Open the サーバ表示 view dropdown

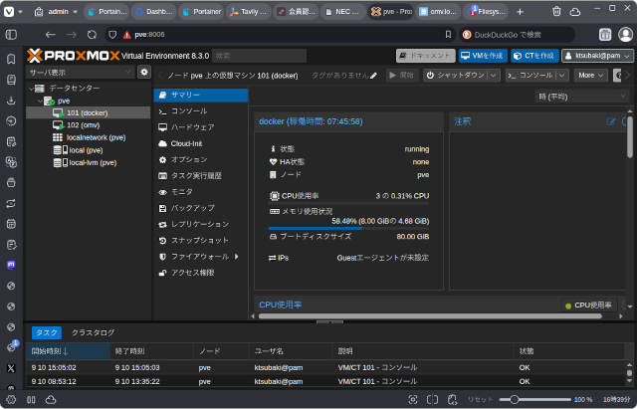(x=80, y=73)
